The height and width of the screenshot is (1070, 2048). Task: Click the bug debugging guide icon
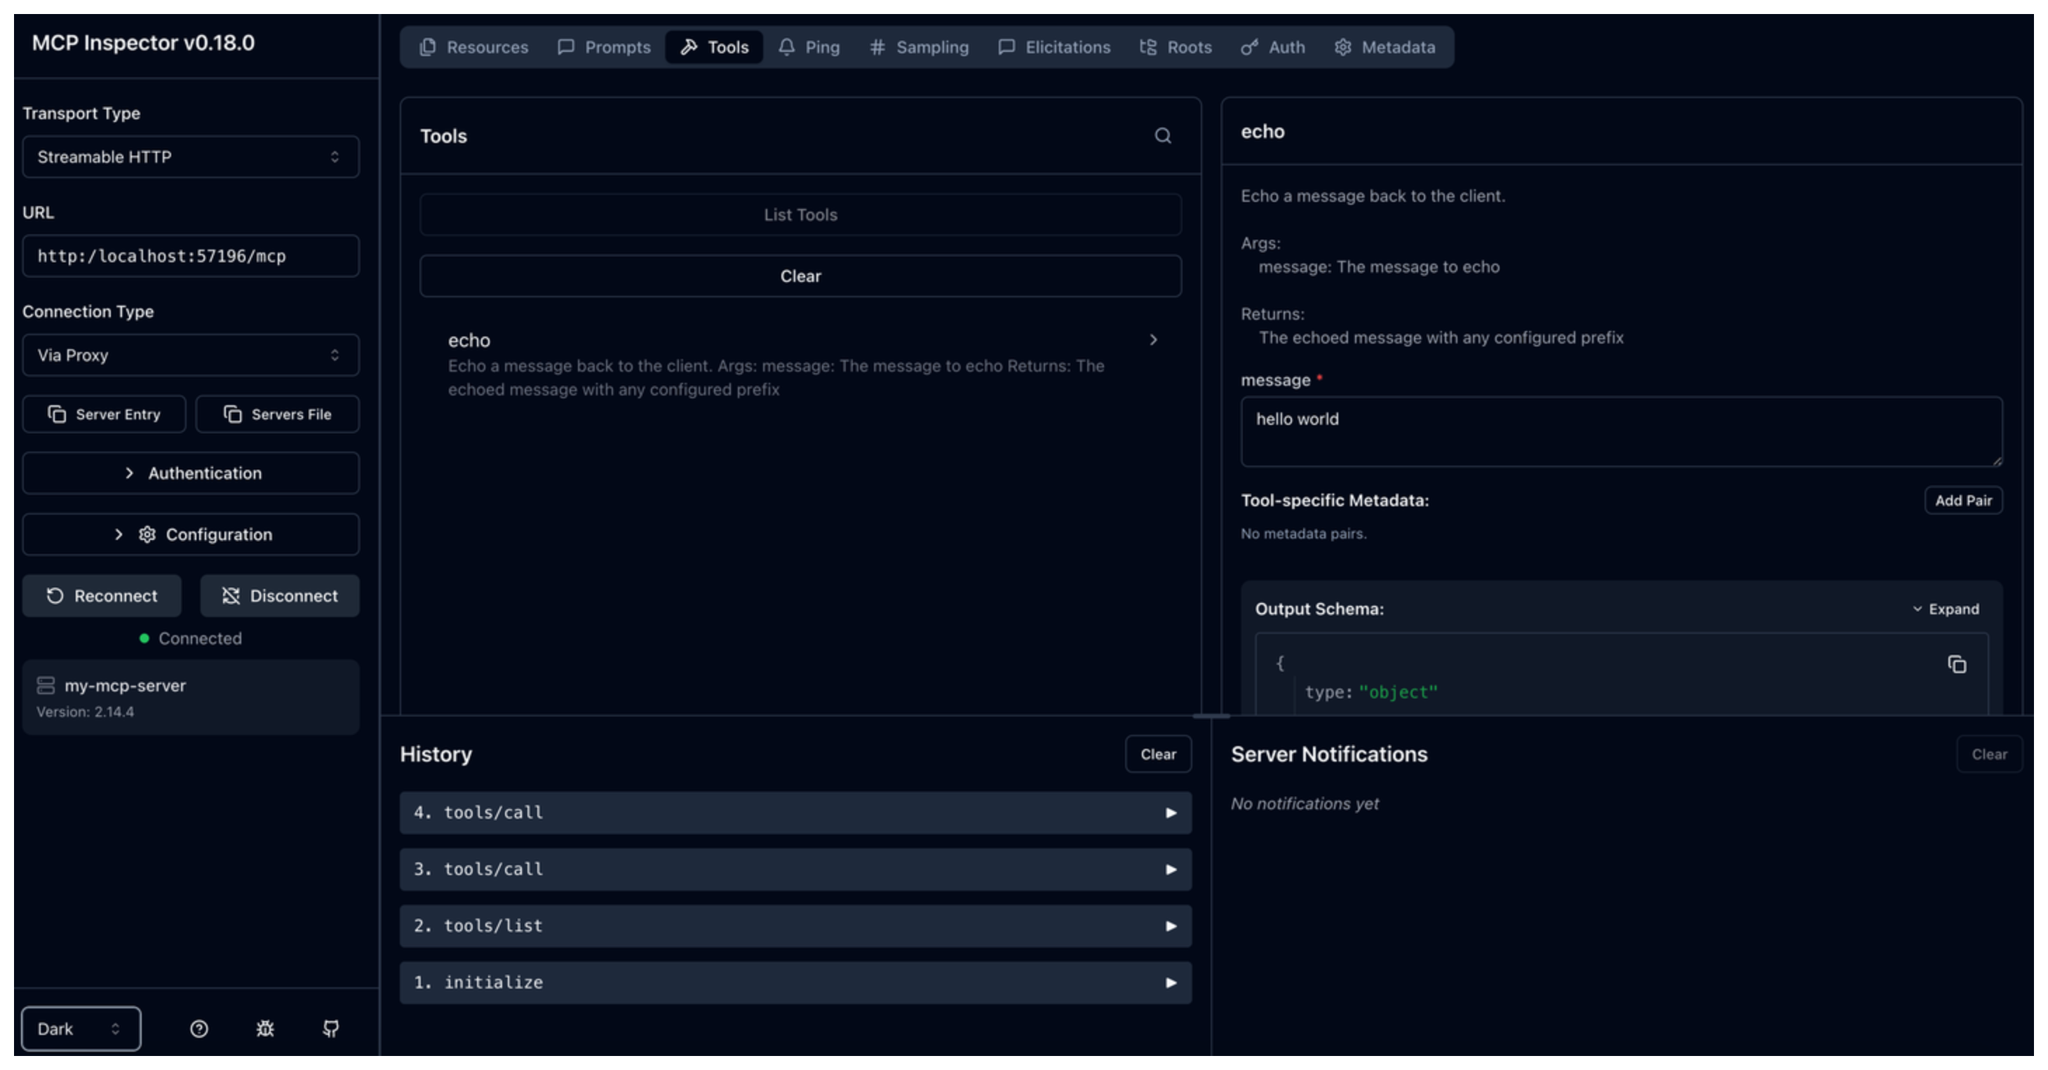[x=264, y=1029]
